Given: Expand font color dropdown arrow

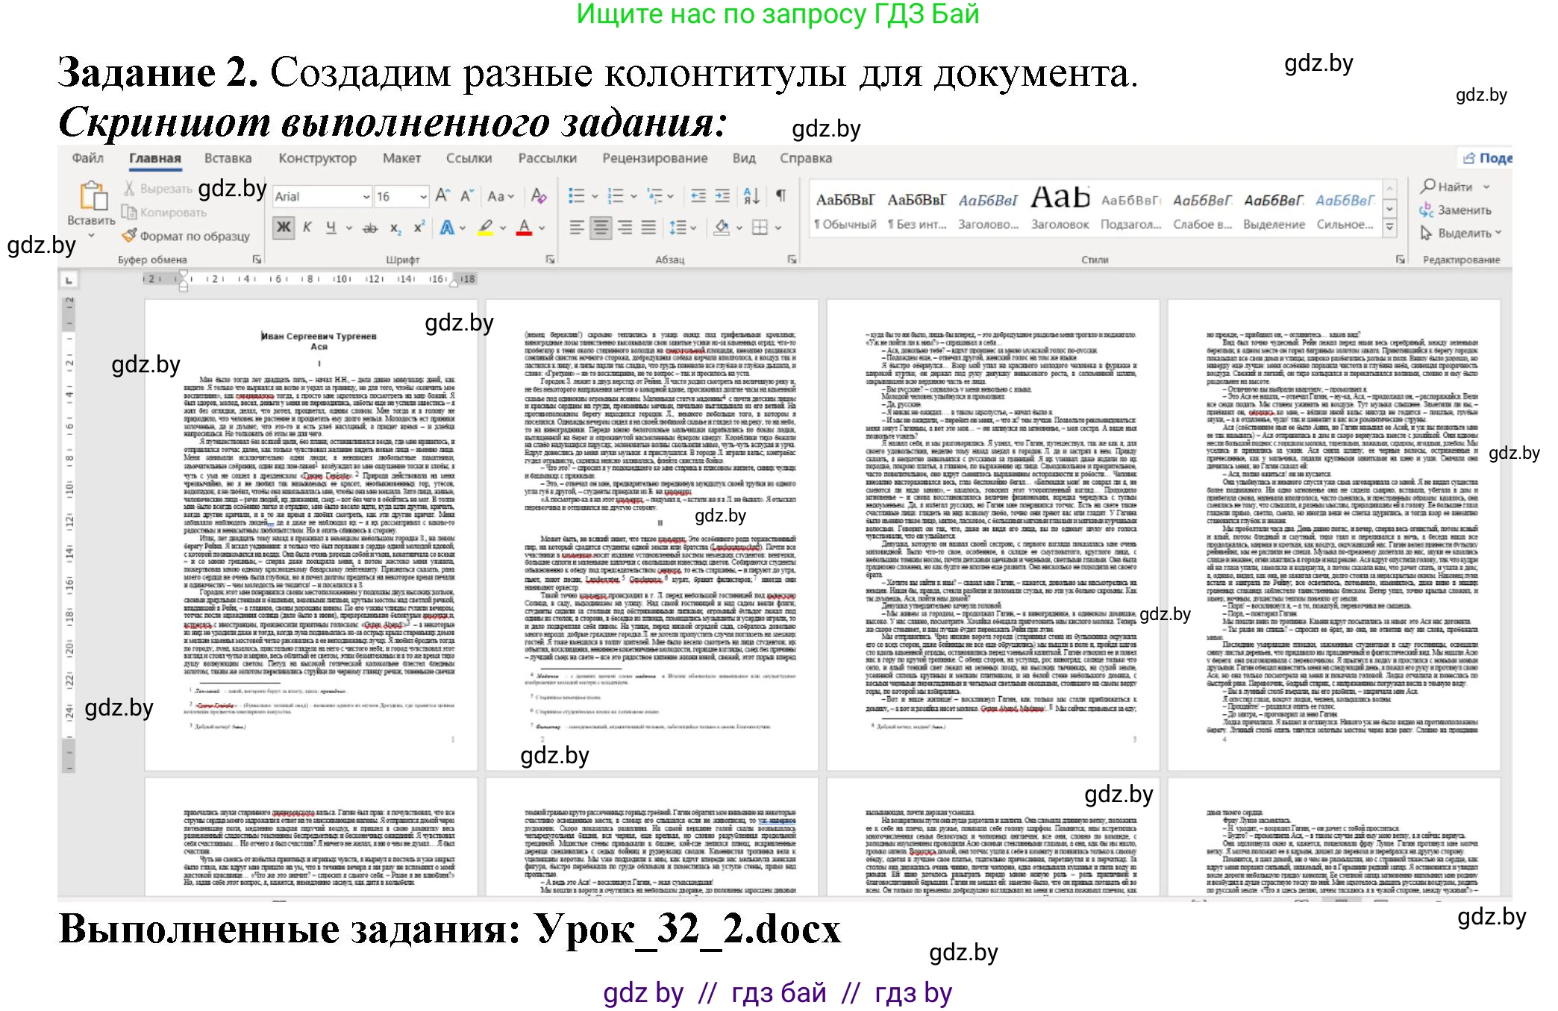Looking at the screenshot, I should pos(542,228).
